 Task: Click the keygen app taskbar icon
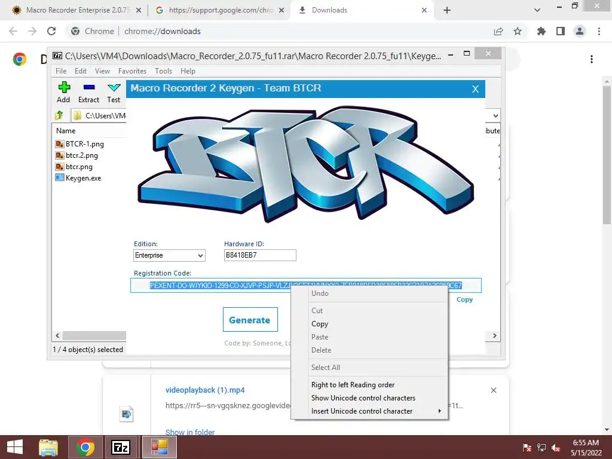click(159, 447)
